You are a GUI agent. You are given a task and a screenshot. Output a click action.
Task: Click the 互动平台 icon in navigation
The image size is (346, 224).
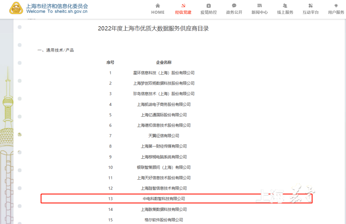click(310, 5)
